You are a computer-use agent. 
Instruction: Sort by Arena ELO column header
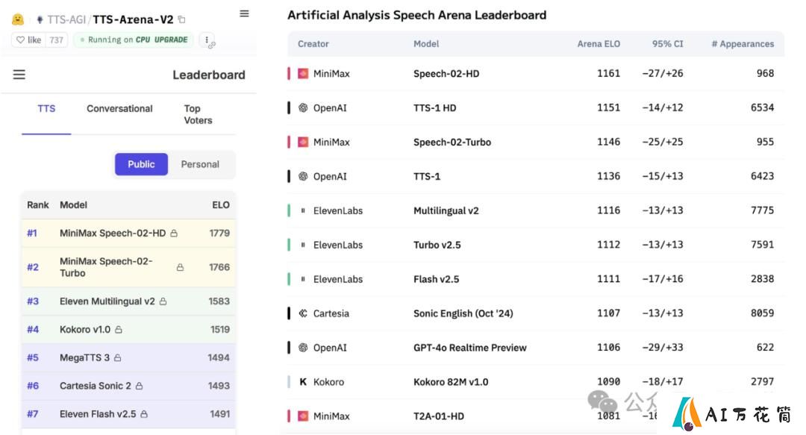[x=599, y=44]
